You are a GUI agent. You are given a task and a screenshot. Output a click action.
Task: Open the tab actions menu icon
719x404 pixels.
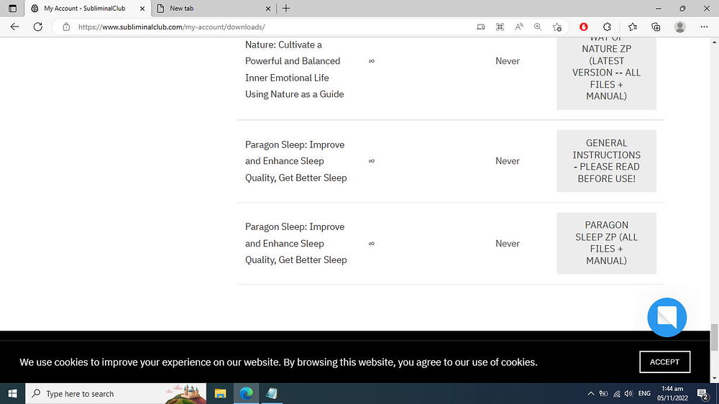pyautogui.click(x=12, y=8)
